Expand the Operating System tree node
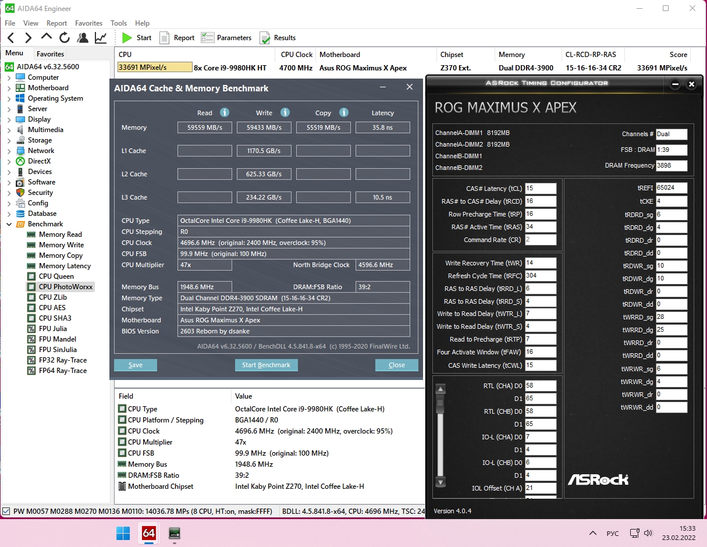The height and width of the screenshot is (547, 707). pyautogui.click(x=9, y=98)
